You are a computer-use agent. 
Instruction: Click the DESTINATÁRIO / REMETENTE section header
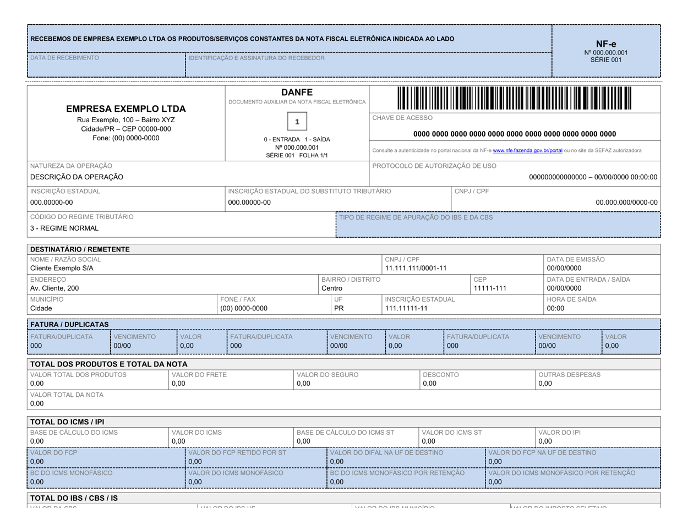pos(343,249)
